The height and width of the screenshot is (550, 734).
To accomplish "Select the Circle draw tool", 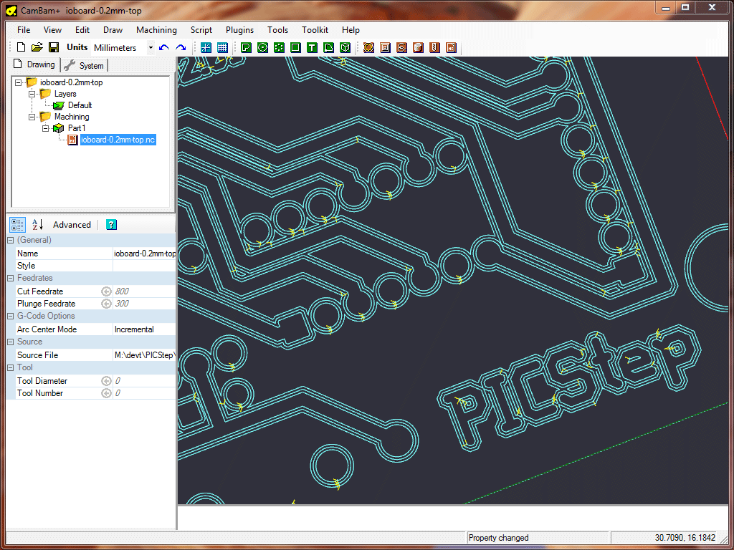I will 262,47.
